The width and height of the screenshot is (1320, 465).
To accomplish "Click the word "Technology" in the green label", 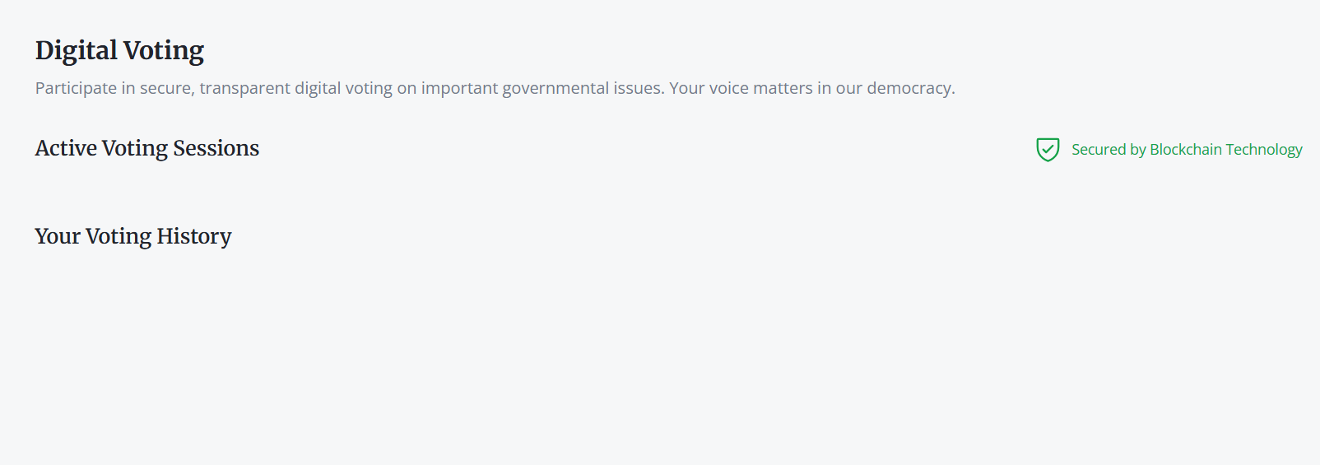I will tap(1263, 150).
